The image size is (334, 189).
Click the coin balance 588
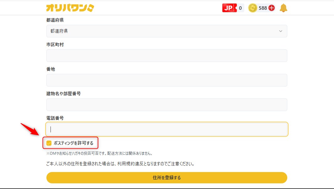tap(263, 8)
